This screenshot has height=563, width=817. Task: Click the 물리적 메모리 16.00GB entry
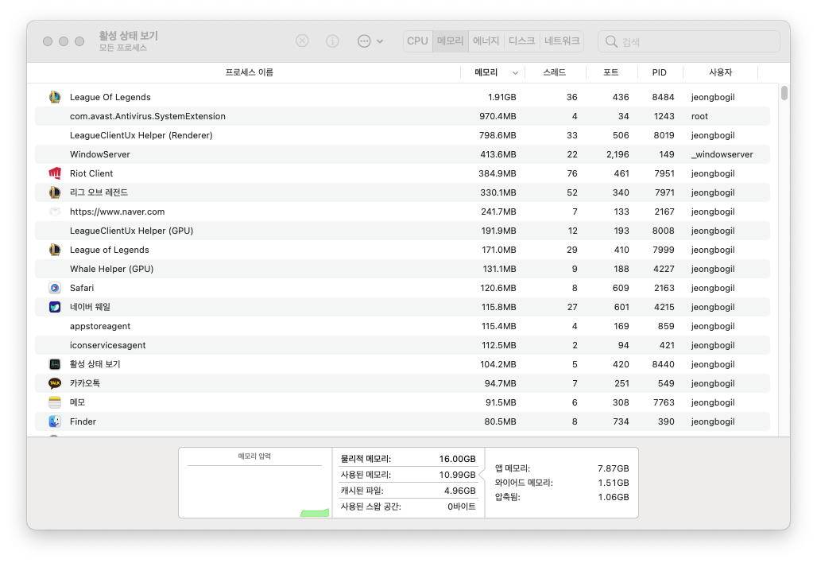point(408,459)
